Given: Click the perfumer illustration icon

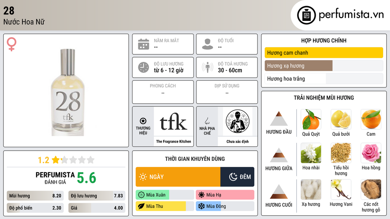Looking at the screenshot, I should click(x=238, y=121).
